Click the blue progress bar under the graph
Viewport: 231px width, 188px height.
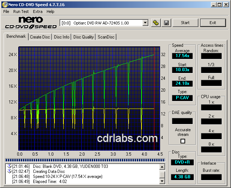coord(85,160)
